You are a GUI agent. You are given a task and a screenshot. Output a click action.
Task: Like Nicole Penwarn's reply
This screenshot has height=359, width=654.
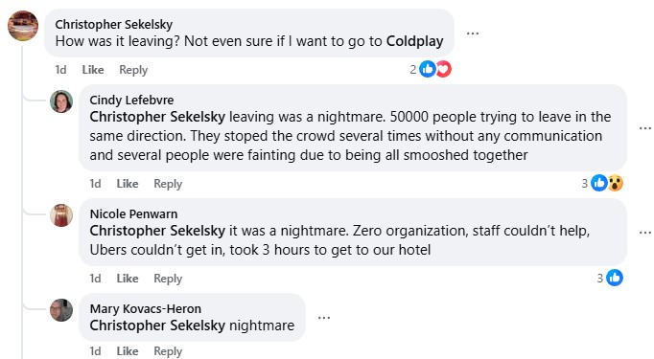[x=128, y=279]
